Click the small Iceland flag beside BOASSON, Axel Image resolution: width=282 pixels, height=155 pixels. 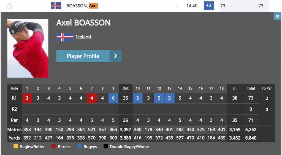pyautogui.click(x=56, y=6)
